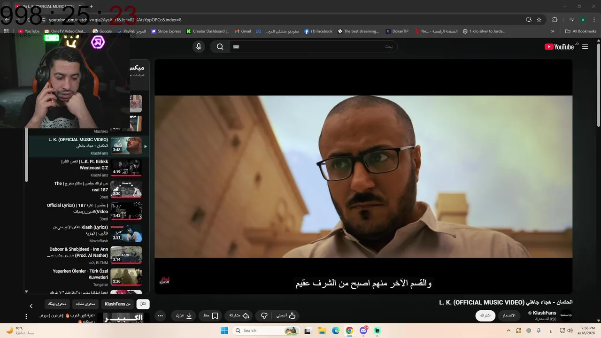Open options menu for اغنية كبير العرب video
Viewport: 601px width, 338px height.
click(x=26, y=316)
